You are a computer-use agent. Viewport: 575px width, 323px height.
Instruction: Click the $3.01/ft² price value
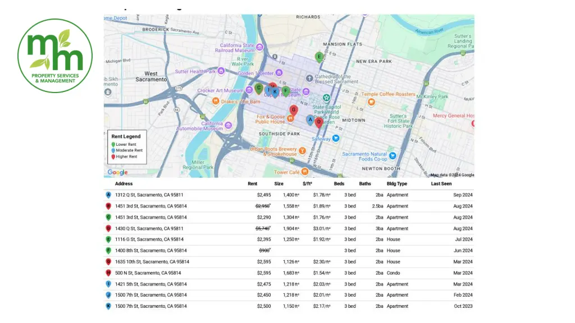click(x=322, y=229)
